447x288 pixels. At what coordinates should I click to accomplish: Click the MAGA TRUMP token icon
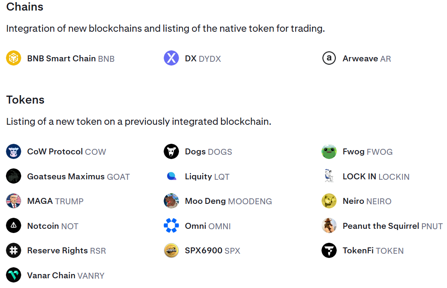click(x=14, y=201)
